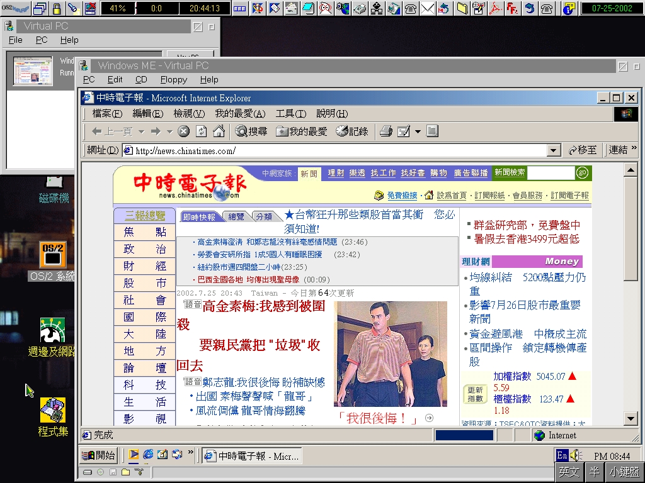Click the shared folder status icon in Virtual PC
645x483 pixels.
pos(125,472)
